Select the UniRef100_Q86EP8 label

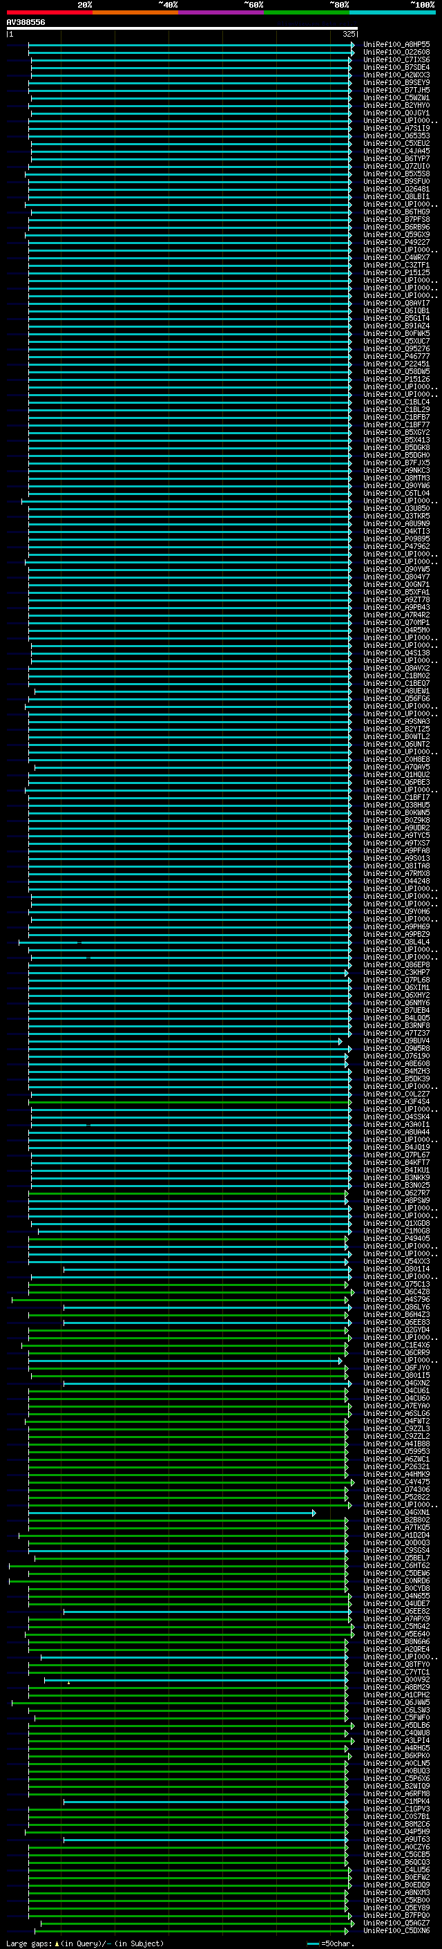tap(396, 964)
